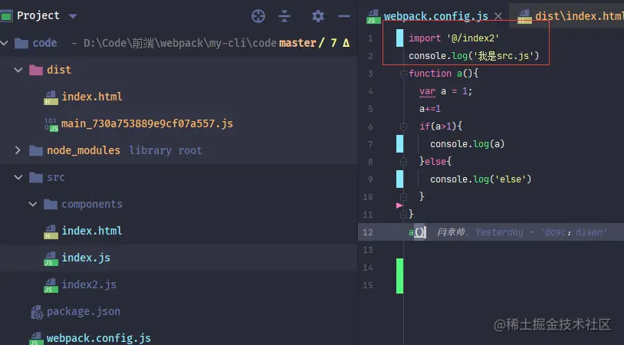Image resolution: width=624 pixels, height=345 pixels.
Task: Click the fold marker at line 8 else
Action: coord(403,162)
